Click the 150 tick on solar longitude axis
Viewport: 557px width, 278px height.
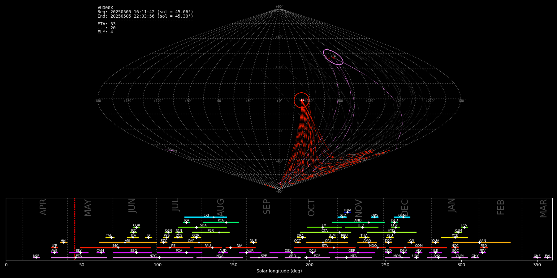point(234,265)
